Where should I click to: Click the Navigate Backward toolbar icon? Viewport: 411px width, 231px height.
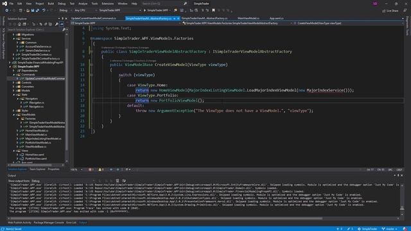[6, 10]
